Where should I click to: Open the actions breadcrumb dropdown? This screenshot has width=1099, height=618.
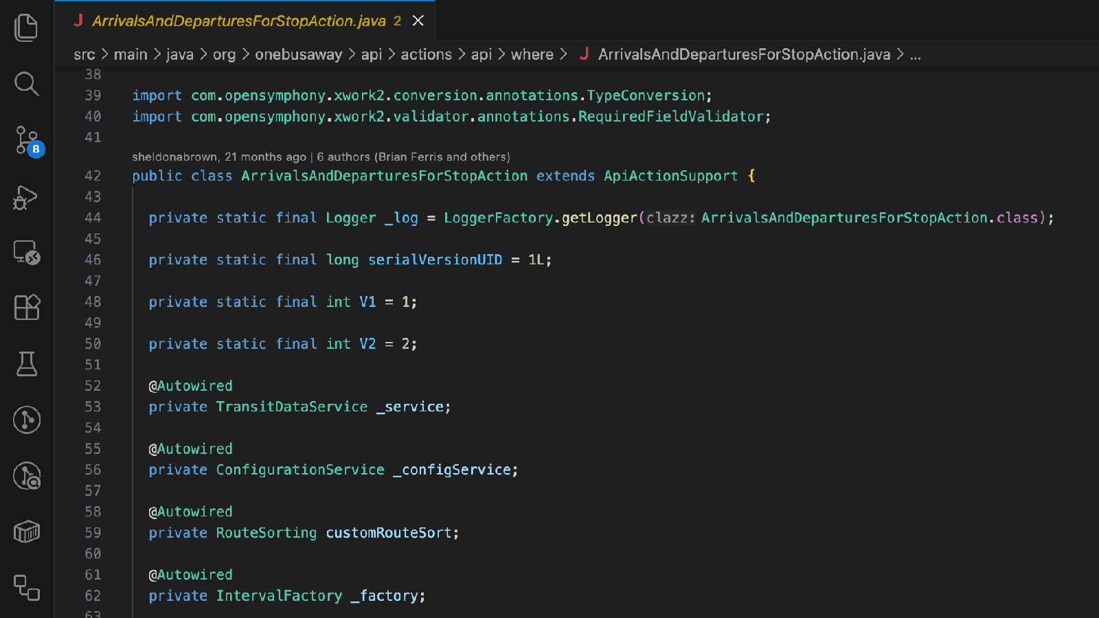click(x=426, y=54)
